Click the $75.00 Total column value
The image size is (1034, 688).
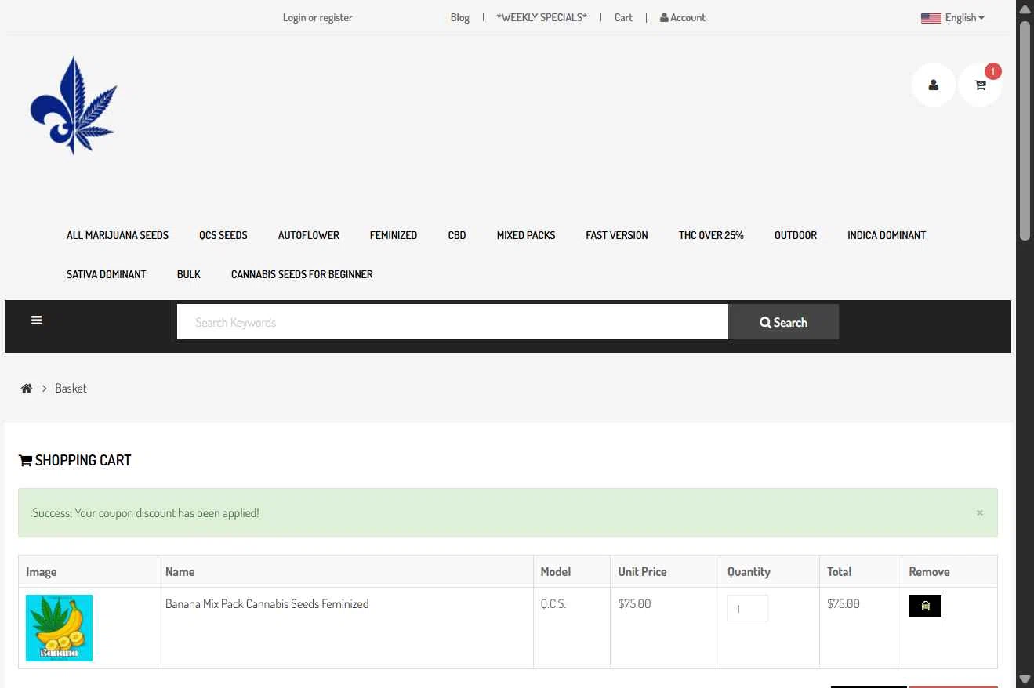[x=844, y=604]
